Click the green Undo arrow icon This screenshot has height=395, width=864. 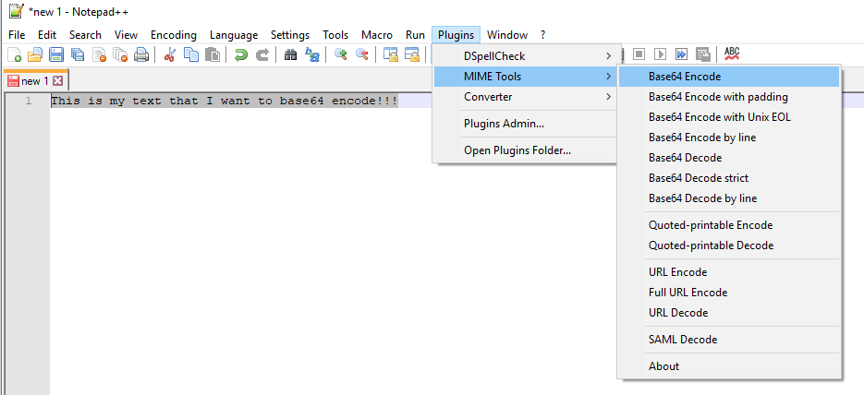(241, 54)
